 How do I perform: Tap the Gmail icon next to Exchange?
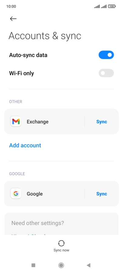coord(16,121)
